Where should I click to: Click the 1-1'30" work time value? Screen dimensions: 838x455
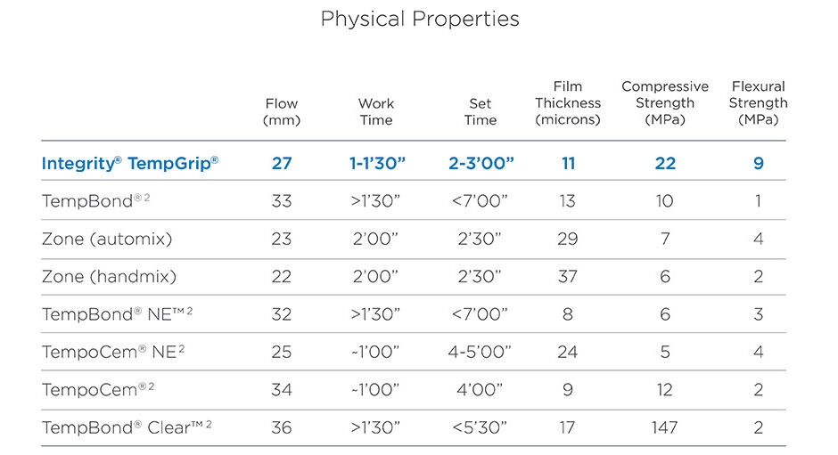tap(375, 164)
